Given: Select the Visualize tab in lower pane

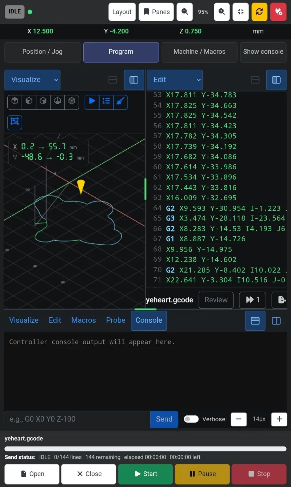Looking at the screenshot, I should coord(24,320).
